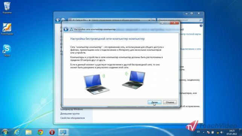Launch Google Chrome from taskbar
242x136 pixels.
[x=40, y=132]
